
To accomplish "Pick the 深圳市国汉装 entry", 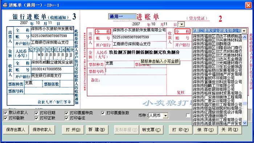I will click(217, 105).
